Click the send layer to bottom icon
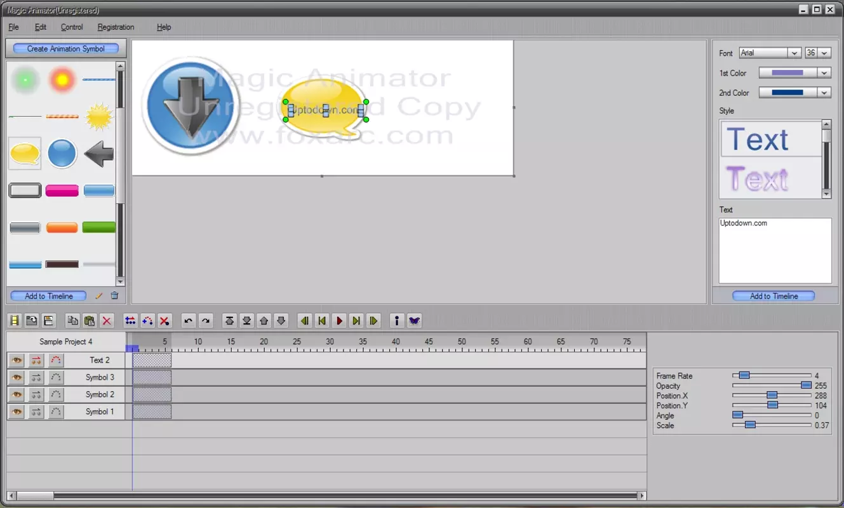 click(x=246, y=321)
